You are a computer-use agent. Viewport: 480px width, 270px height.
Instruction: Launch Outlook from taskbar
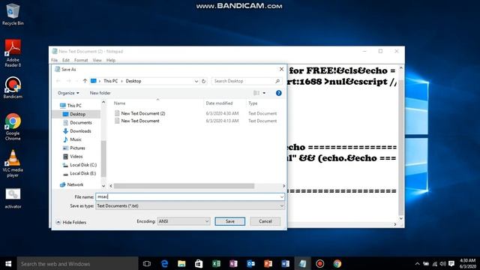click(x=250, y=263)
